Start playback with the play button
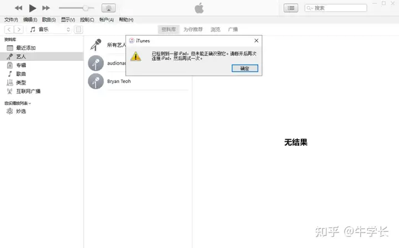Viewport: 399px width, 248px height. click(x=32, y=8)
